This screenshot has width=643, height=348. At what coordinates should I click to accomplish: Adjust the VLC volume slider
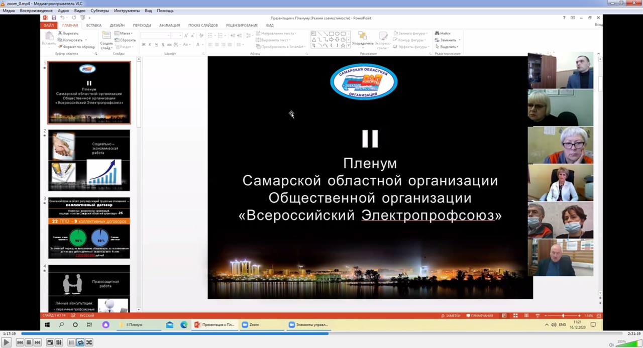(628, 344)
